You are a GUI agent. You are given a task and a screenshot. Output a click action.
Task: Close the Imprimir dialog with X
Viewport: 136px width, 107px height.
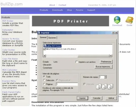pos(116,33)
